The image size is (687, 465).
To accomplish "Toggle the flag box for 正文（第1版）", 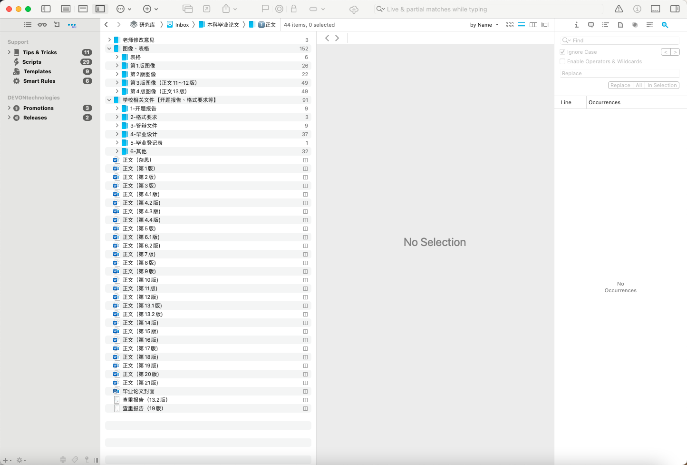I will pos(305,168).
